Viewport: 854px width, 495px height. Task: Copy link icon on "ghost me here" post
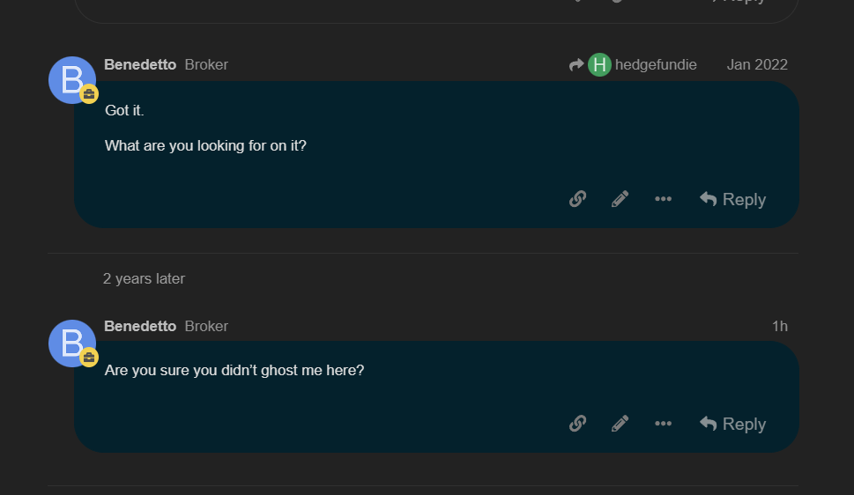coord(578,423)
